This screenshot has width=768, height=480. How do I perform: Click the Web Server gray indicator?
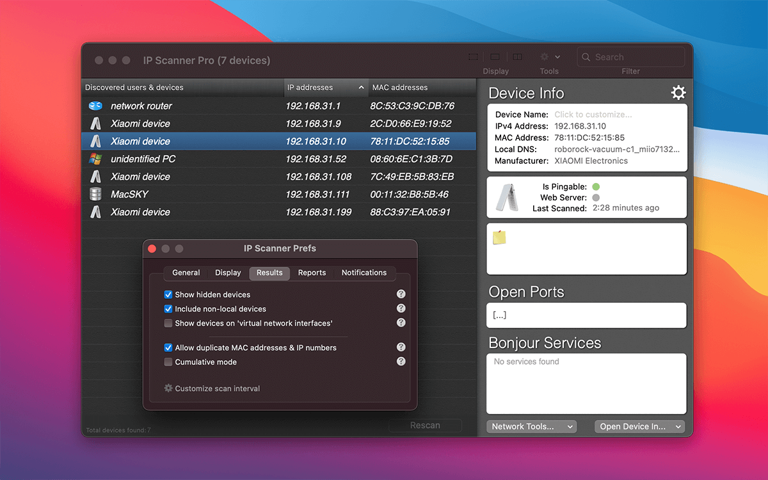596,198
